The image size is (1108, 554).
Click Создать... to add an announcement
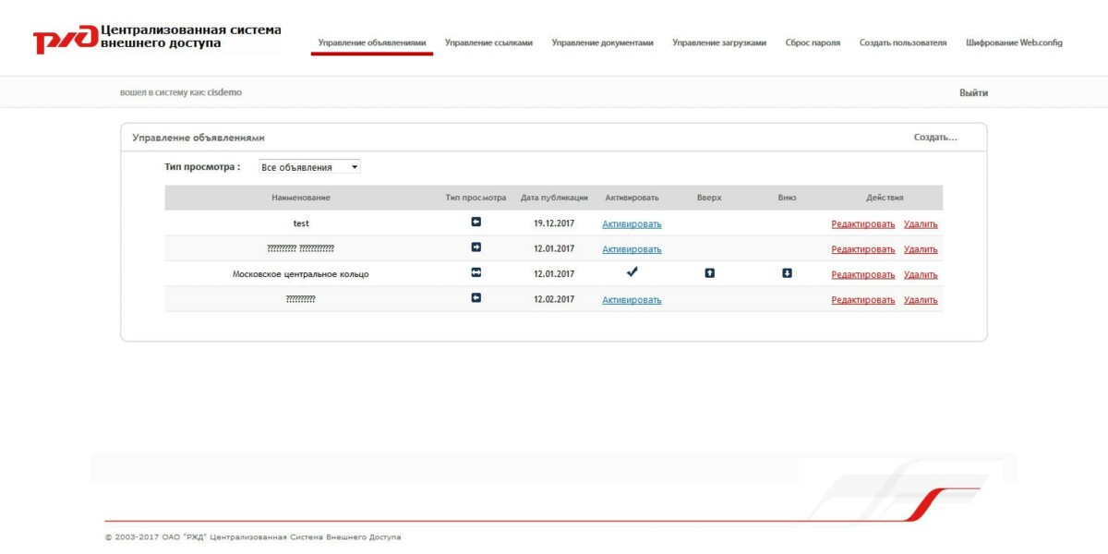click(x=933, y=137)
